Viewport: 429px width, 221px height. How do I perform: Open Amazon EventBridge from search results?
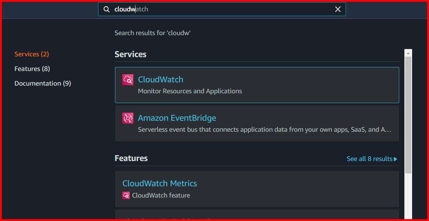[177, 118]
